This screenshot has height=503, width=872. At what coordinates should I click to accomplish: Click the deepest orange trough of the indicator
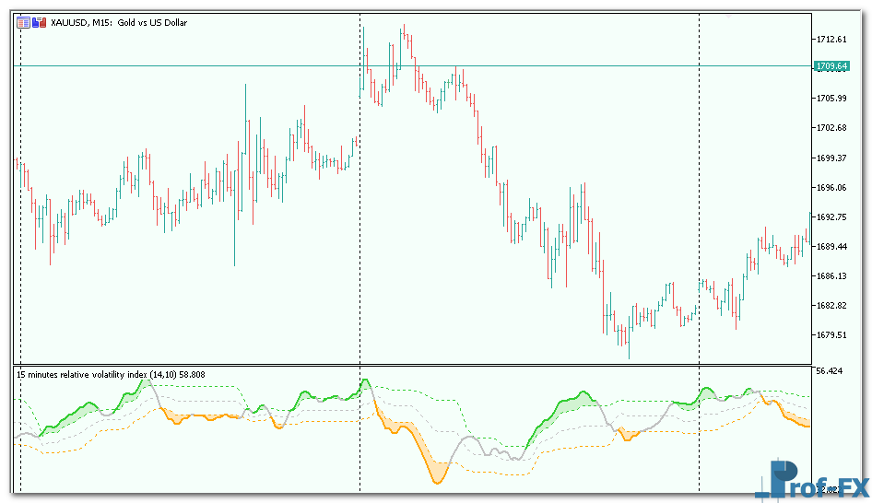click(436, 480)
